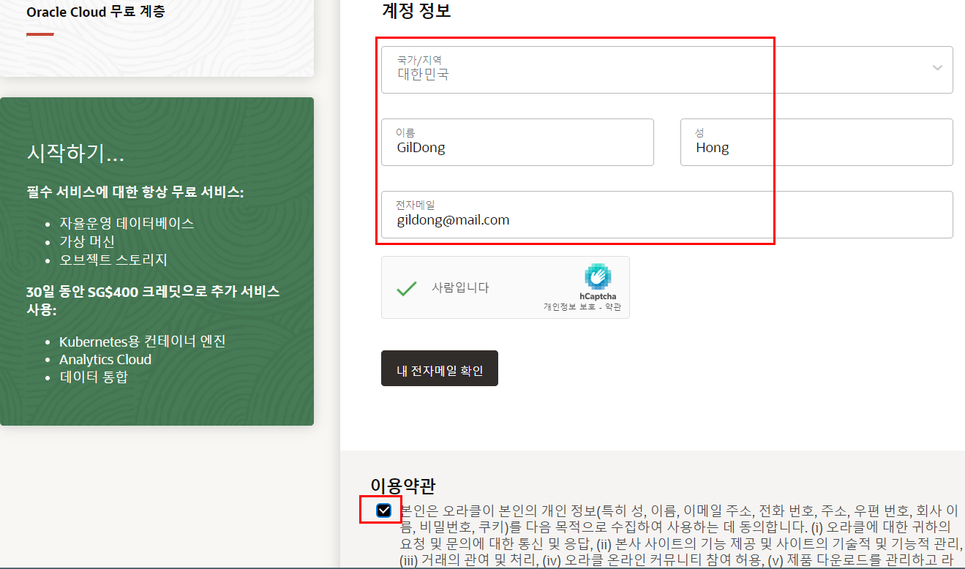The height and width of the screenshot is (569, 965).
Task: Click the Analytics Cloud list item
Action: (105, 359)
